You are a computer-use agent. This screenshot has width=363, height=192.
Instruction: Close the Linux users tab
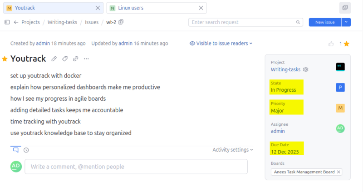point(201,8)
